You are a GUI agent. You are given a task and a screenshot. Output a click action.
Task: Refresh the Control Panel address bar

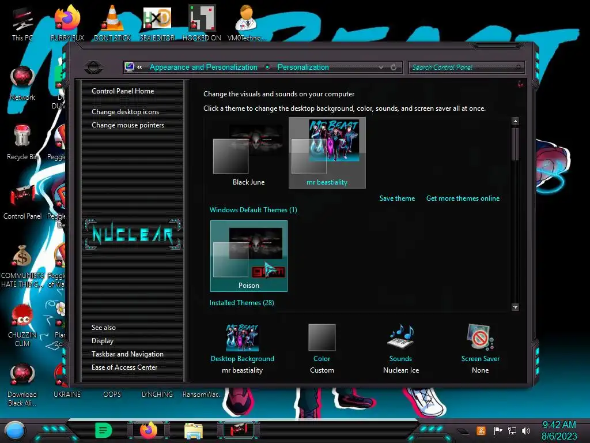coord(394,67)
